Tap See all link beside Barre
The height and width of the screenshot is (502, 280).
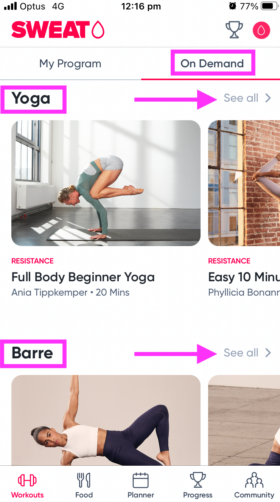pyautogui.click(x=241, y=353)
